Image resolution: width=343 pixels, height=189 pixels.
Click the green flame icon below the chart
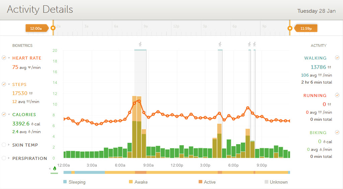[55, 169]
